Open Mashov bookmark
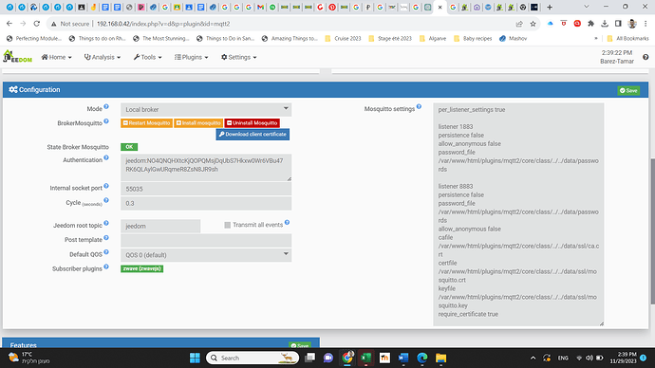The height and width of the screenshot is (368, 655). pyautogui.click(x=513, y=38)
